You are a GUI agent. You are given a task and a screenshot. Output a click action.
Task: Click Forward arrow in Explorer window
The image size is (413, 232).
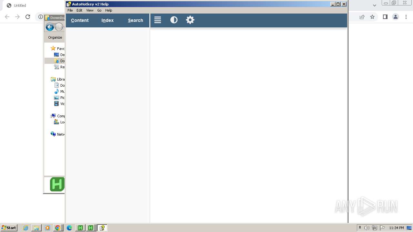[x=59, y=27]
